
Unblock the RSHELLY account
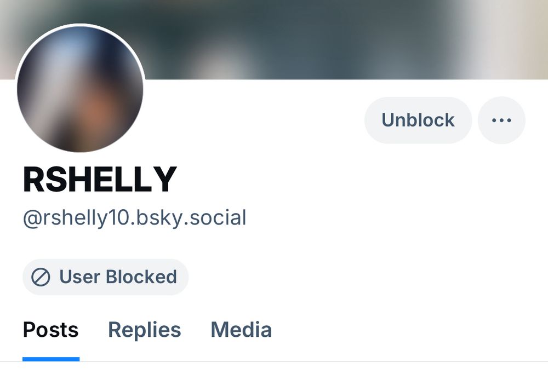418,120
